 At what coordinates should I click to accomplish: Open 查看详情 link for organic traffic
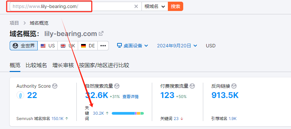pos(130,97)
